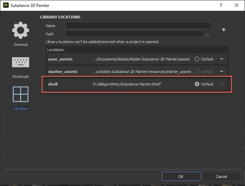The height and width of the screenshot is (186, 245).
Task: Select the shelf library name
Action: 53,84
